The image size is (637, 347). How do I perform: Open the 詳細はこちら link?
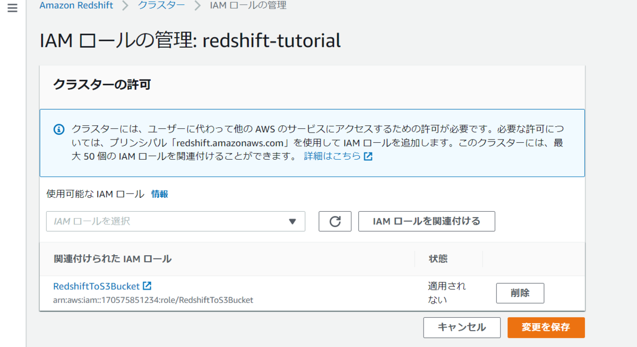[x=338, y=156]
